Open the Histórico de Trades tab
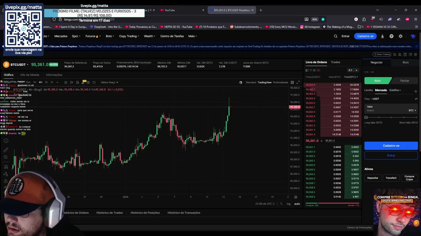 coord(110,213)
